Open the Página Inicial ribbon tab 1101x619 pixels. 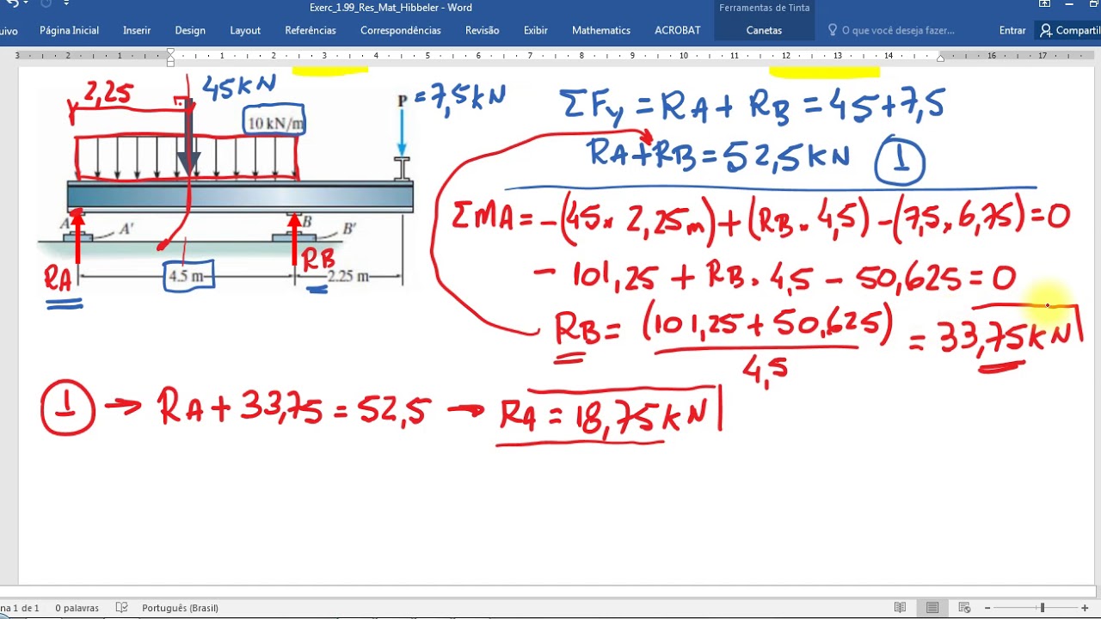click(69, 30)
